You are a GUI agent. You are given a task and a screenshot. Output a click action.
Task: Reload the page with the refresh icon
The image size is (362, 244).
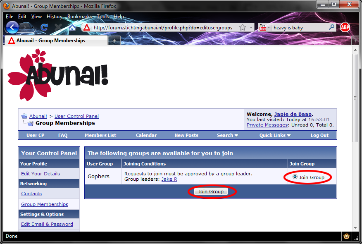click(44, 27)
